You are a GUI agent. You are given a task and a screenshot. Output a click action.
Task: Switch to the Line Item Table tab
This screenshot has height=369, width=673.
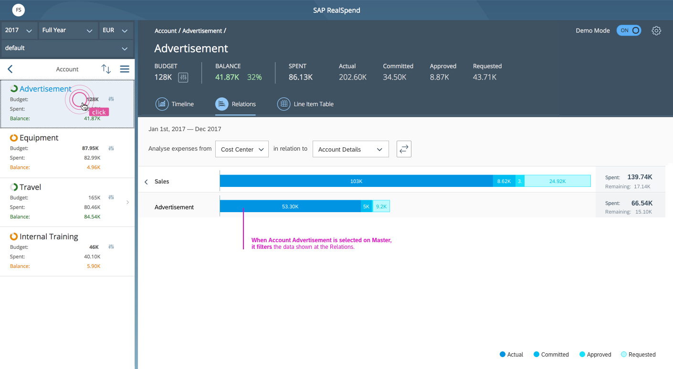pyautogui.click(x=305, y=104)
